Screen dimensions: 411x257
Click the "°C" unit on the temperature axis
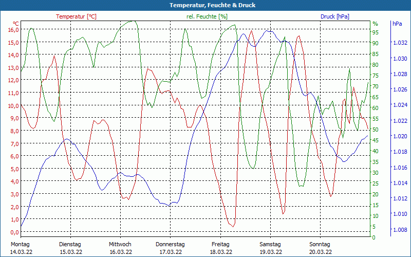pos(16,24)
